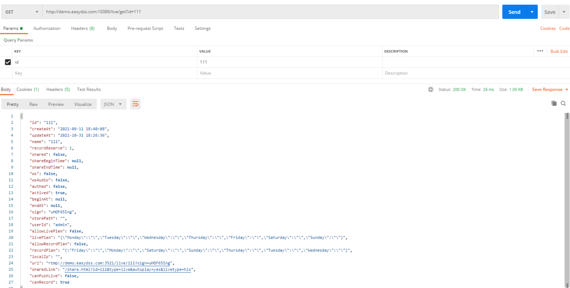Click the request URL input field
The width and height of the screenshot is (570, 288).
270,12
